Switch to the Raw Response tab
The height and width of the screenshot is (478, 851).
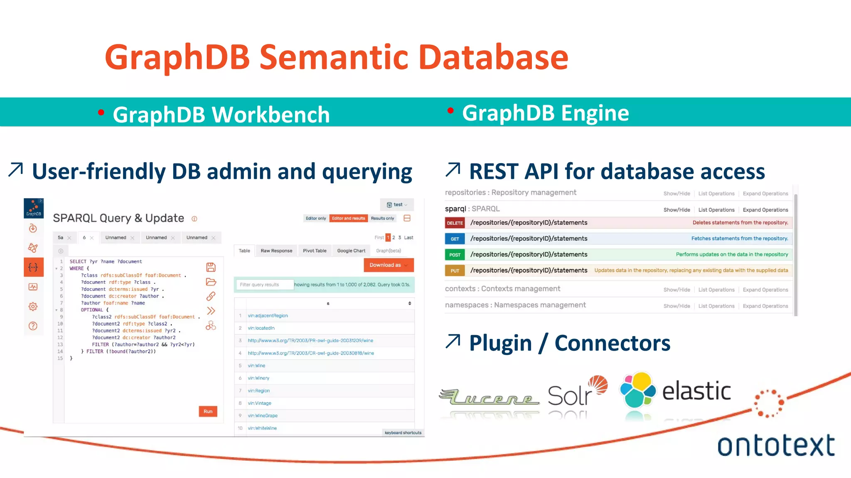point(276,251)
